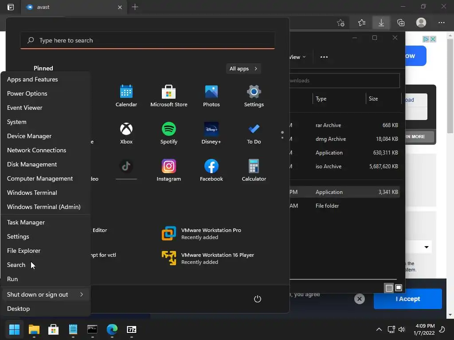This screenshot has width=454, height=340.
Task: Click the Windows Start button on taskbar
Action: click(14, 329)
